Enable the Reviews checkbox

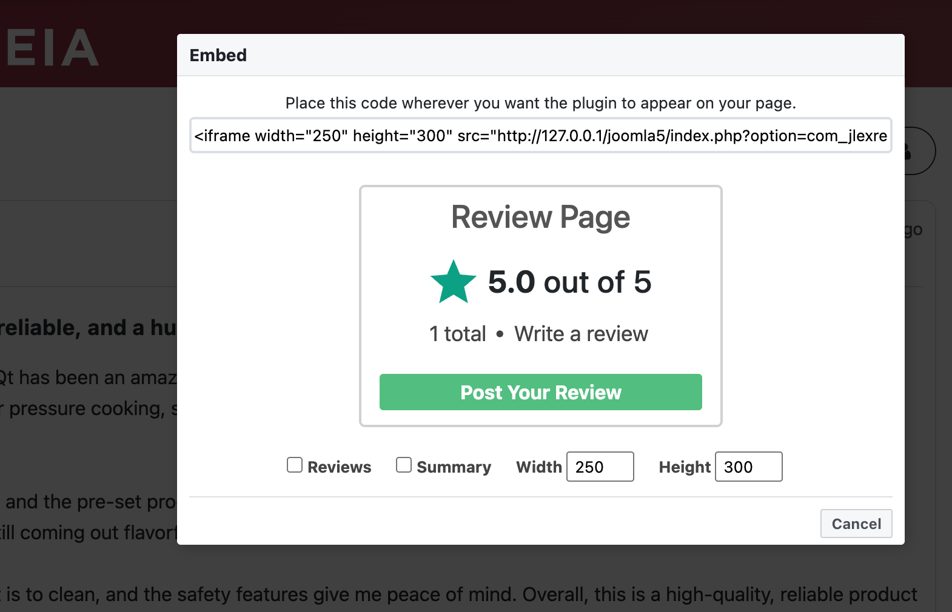tap(294, 465)
